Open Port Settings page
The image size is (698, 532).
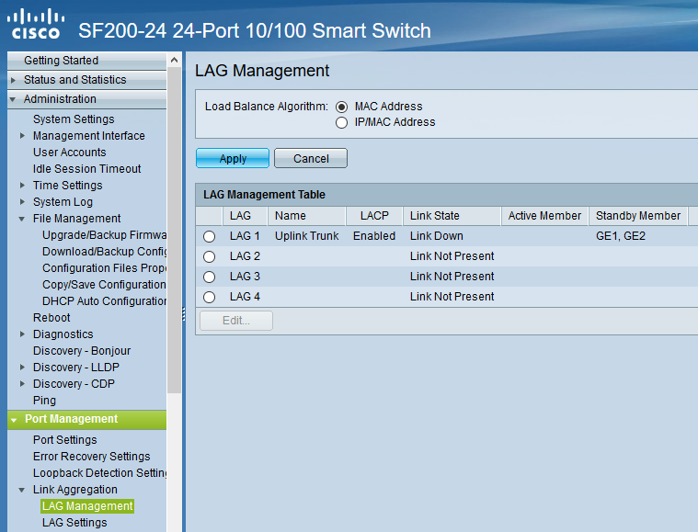(65, 440)
